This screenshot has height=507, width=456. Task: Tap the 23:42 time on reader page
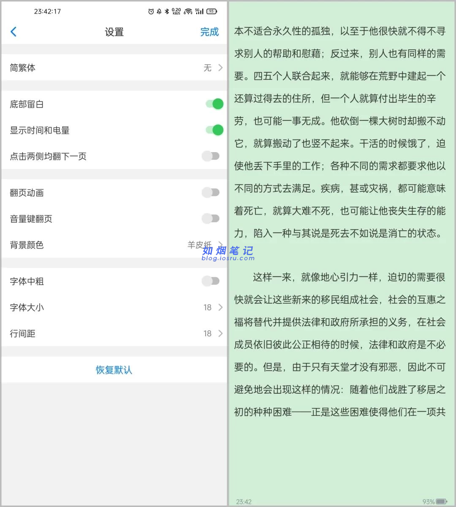pyautogui.click(x=244, y=502)
